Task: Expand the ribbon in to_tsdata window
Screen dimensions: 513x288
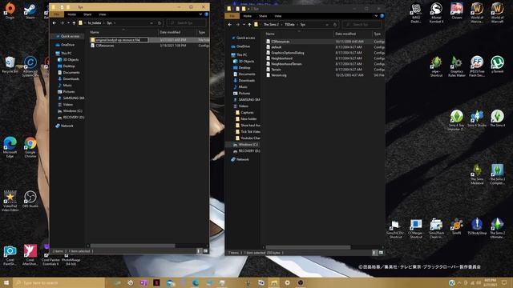Action: pyautogui.click(x=200, y=14)
